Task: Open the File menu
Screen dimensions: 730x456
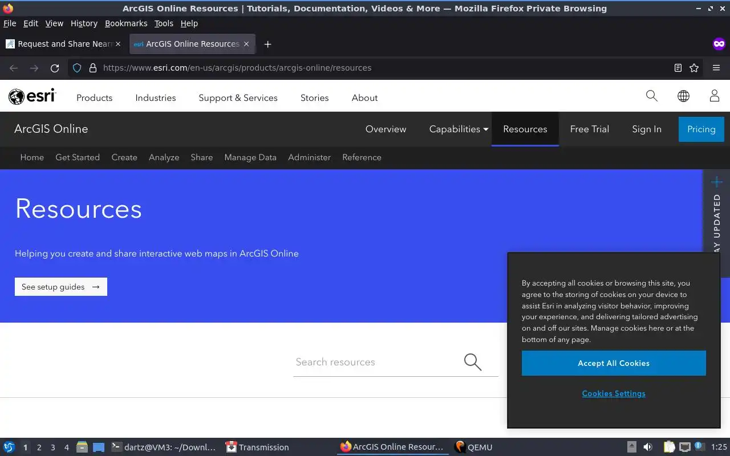Action: point(10,23)
